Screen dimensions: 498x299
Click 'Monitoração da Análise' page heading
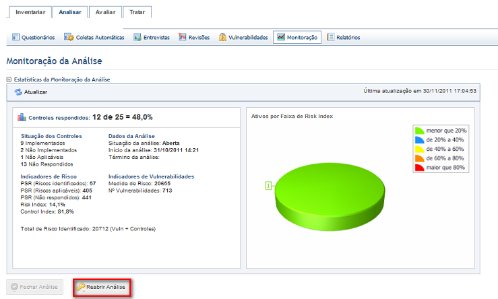pyautogui.click(x=55, y=61)
